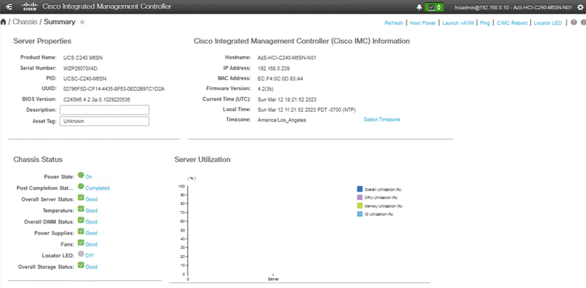Screen dimensions: 586x288
Task: Click the Overall Utilization legend swatch
Action: (360, 189)
